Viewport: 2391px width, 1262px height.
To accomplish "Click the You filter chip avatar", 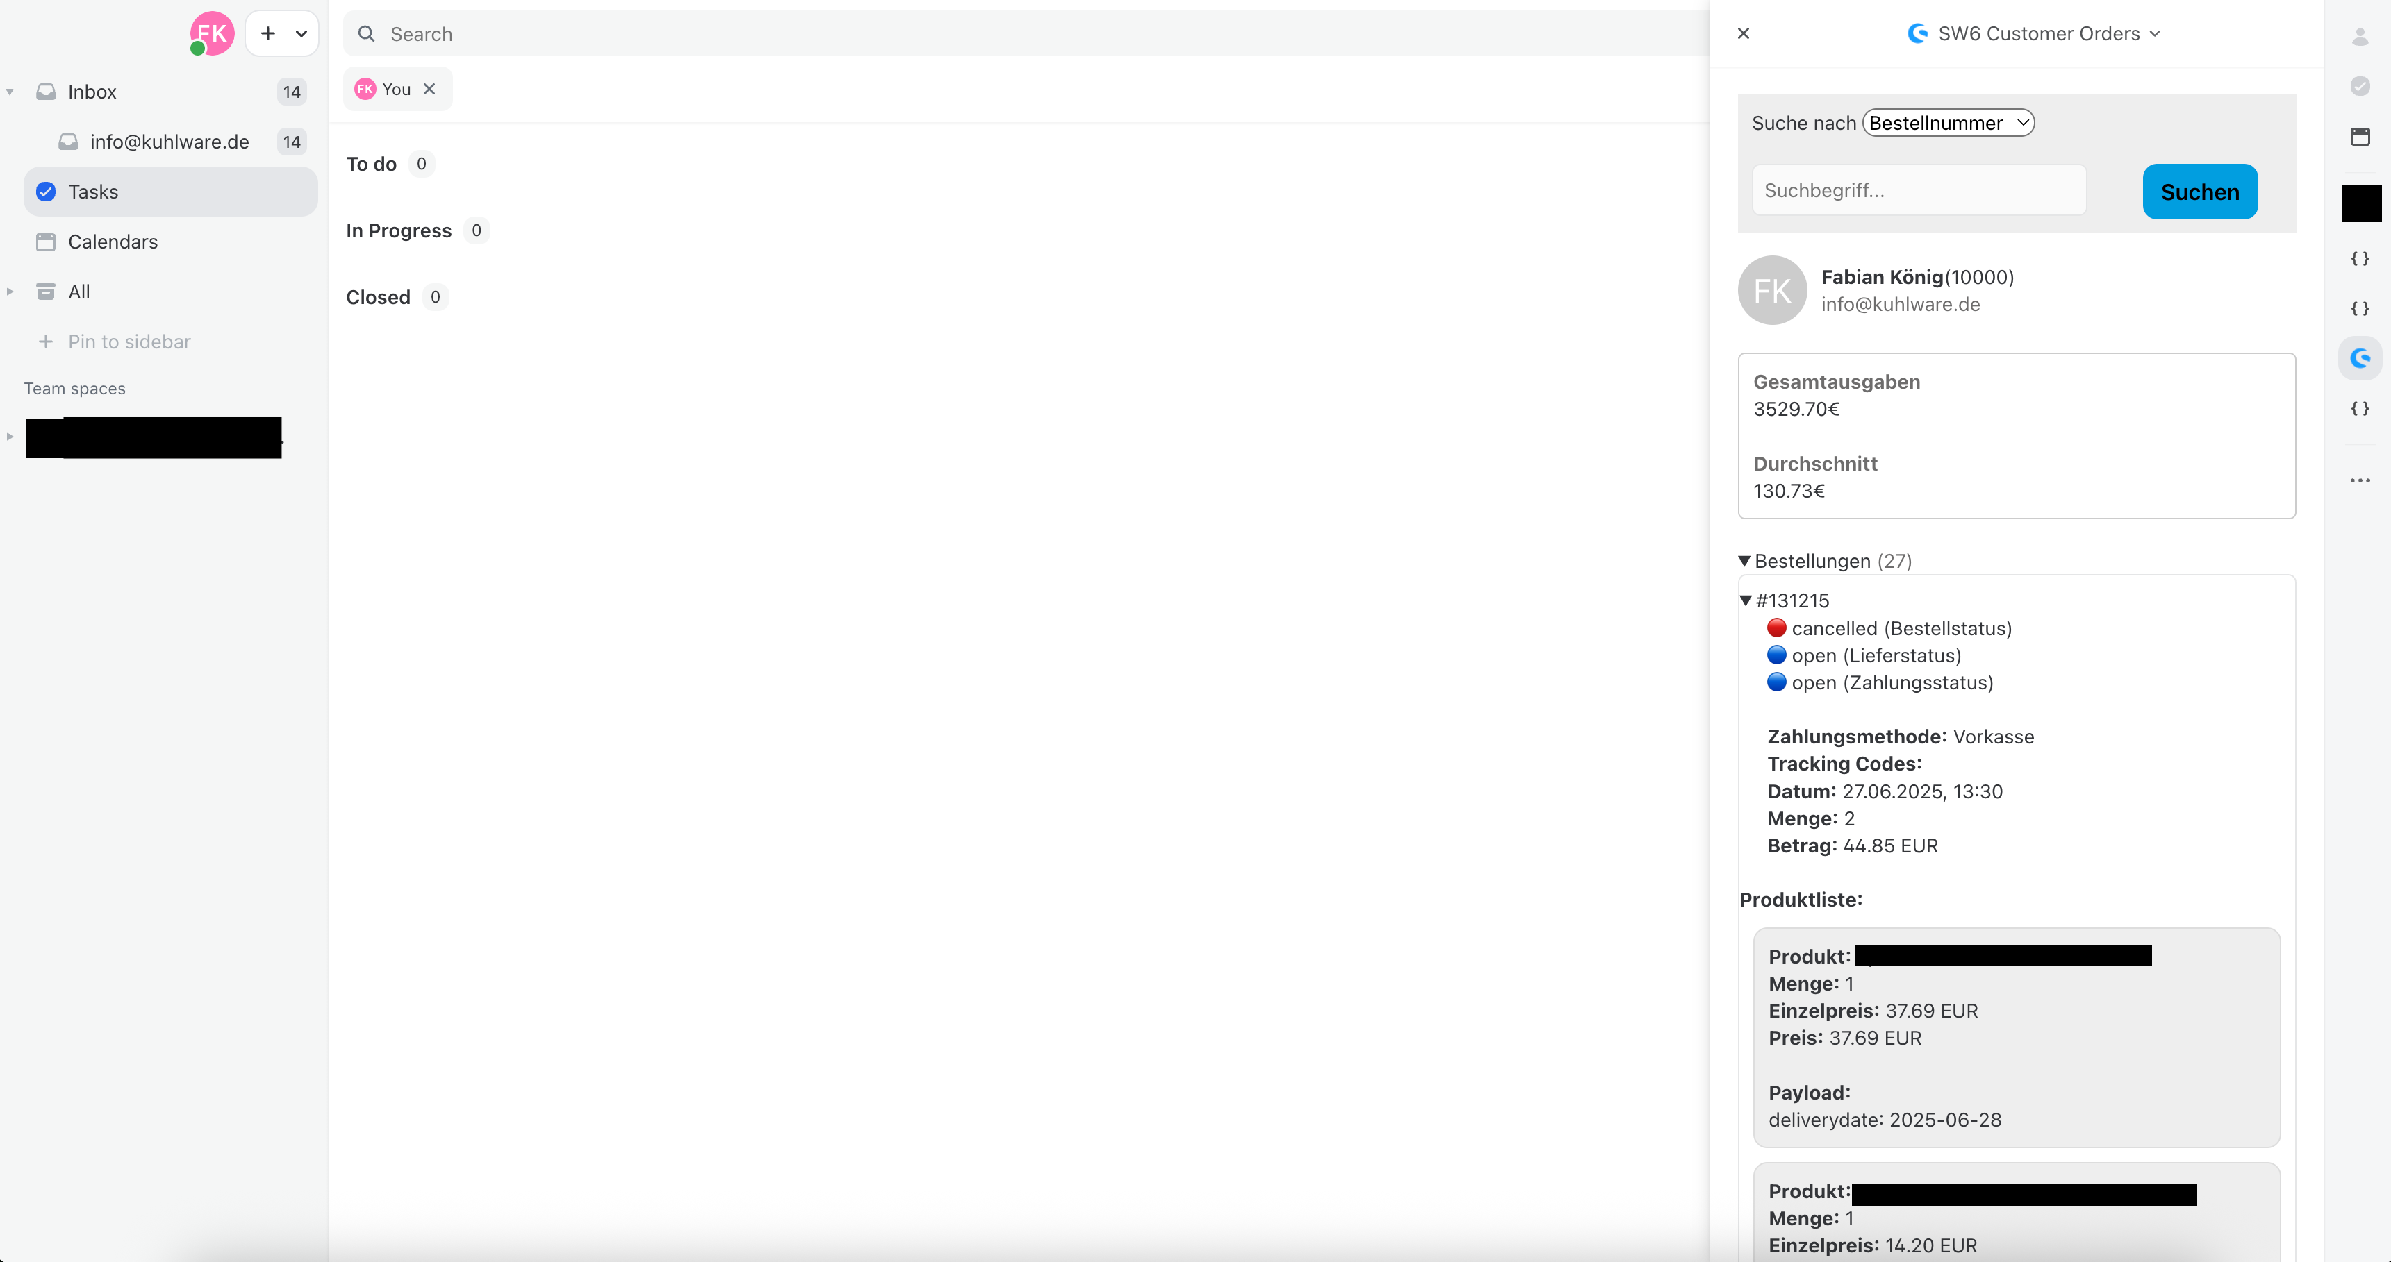I will [365, 89].
